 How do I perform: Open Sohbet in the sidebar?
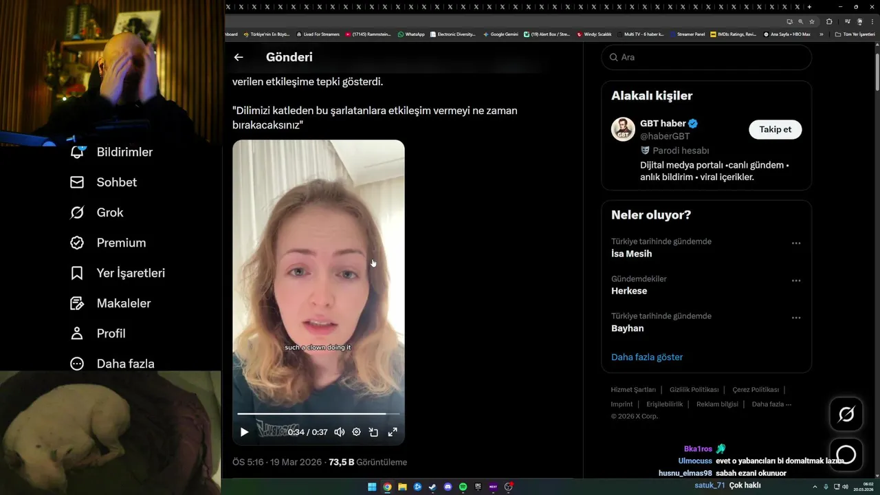(103, 182)
